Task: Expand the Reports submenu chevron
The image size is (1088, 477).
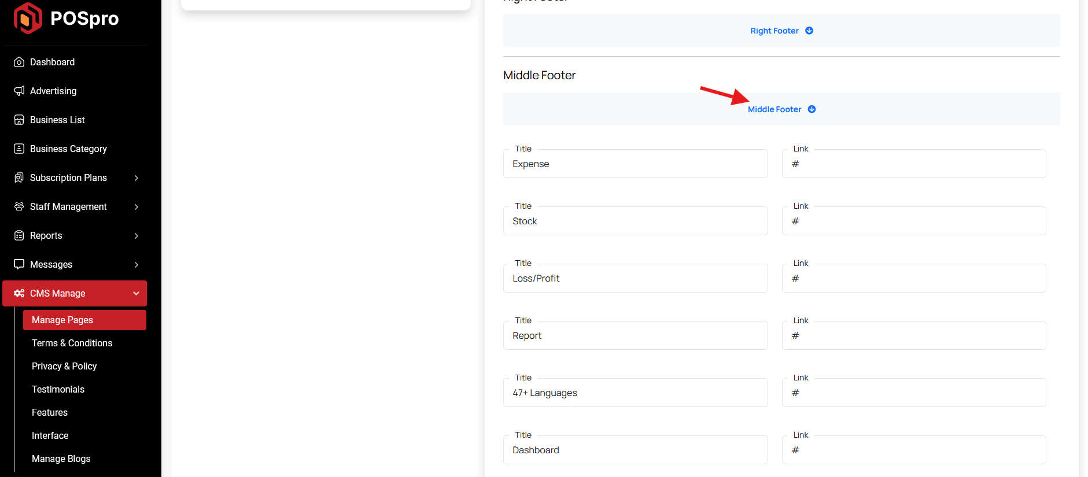Action: pos(137,236)
